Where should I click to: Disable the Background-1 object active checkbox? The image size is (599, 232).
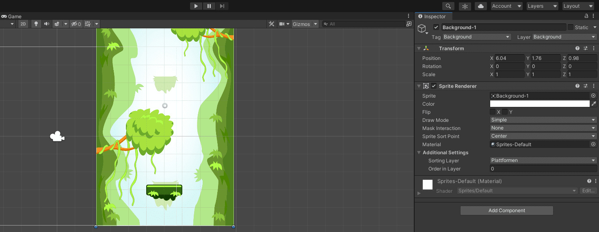pos(436,27)
